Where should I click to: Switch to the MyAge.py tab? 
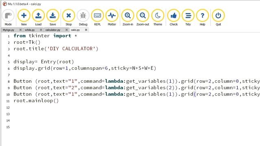(9, 30)
